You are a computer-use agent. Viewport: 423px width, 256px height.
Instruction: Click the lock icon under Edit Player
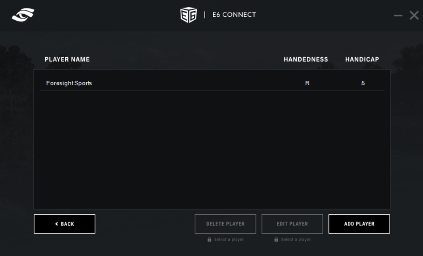click(276, 240)
